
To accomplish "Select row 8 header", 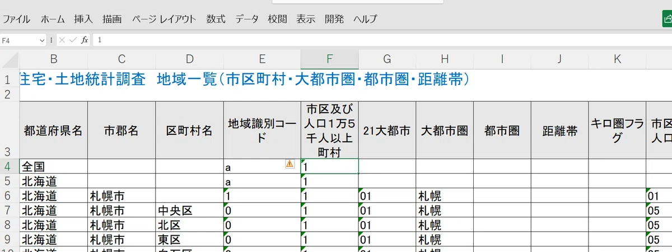I will (x=9, y=225).
